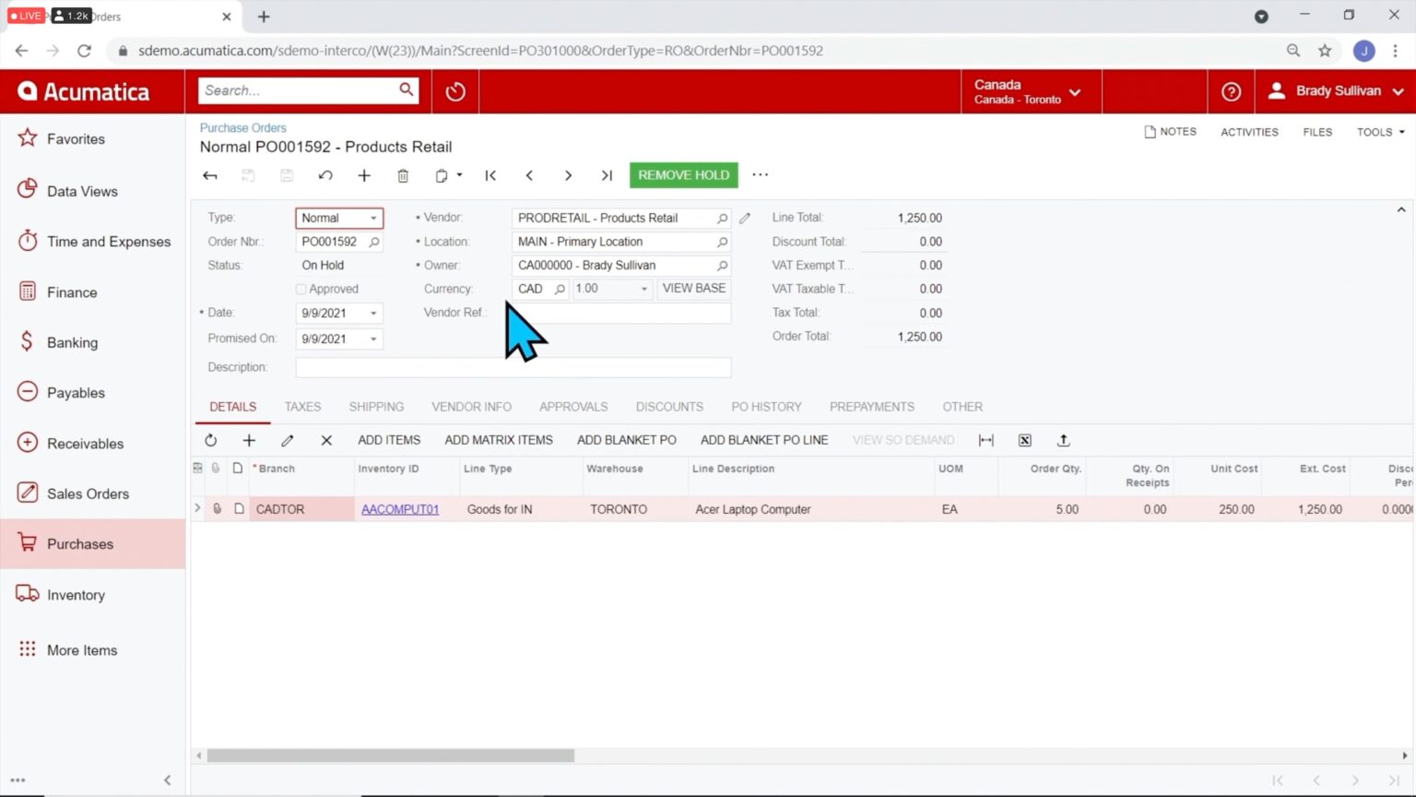Toggle the notes icon on the grid line

coord(237,508)
